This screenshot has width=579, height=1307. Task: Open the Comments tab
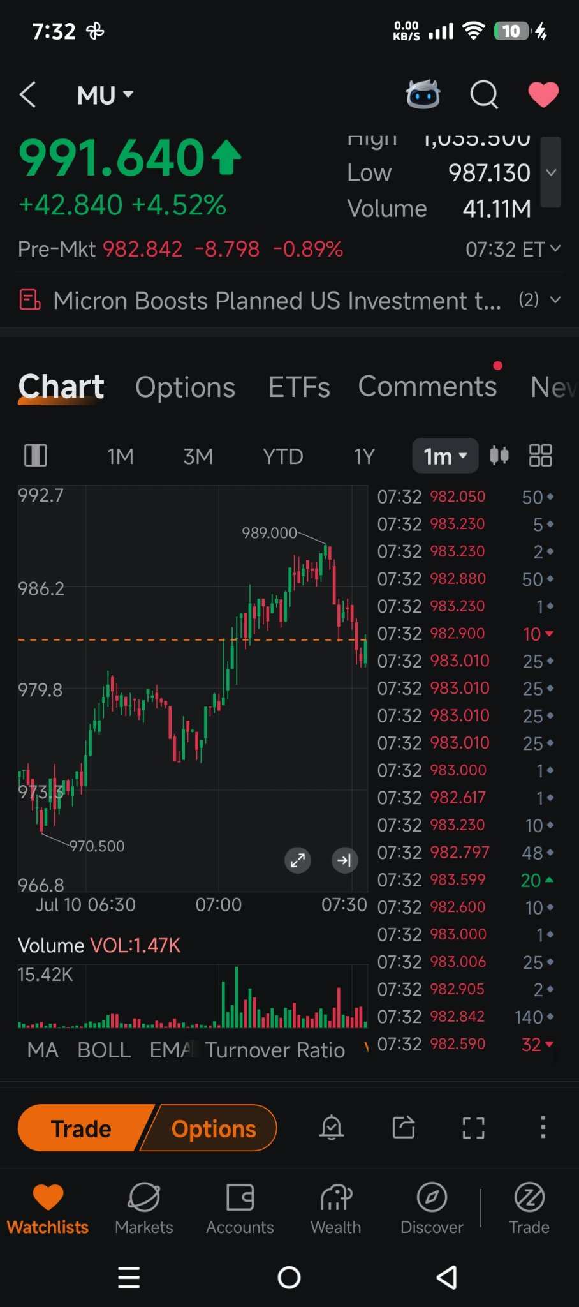tap(427, 386)
